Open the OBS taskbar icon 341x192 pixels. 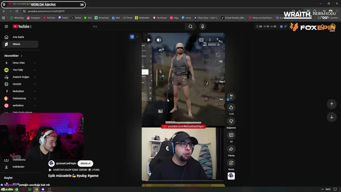(50, 189)
